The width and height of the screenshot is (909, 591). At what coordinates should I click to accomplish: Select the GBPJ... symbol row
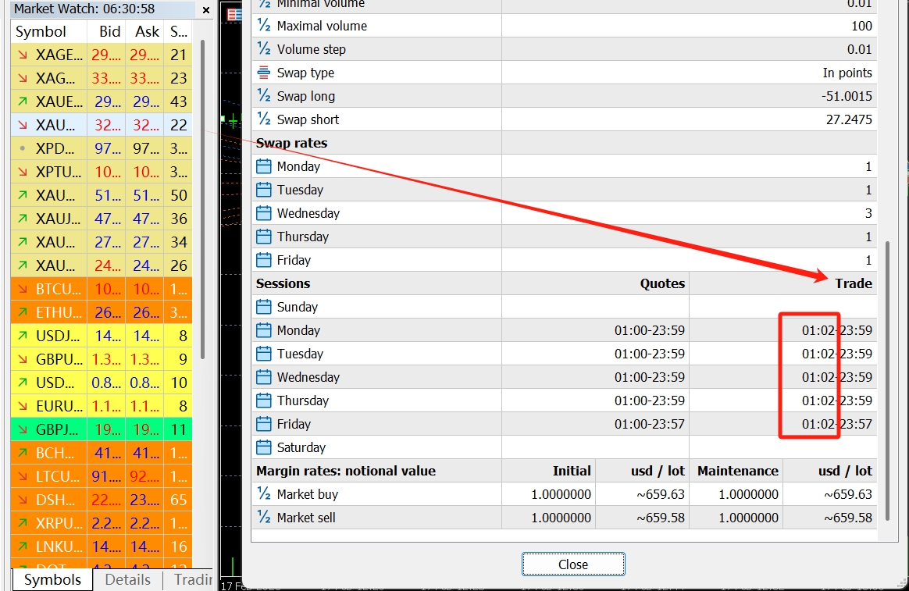(102, 429)
